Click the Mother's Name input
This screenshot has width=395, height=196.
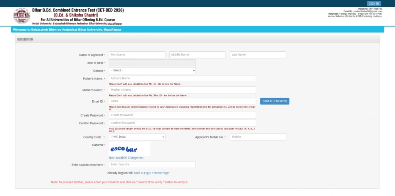182,90
